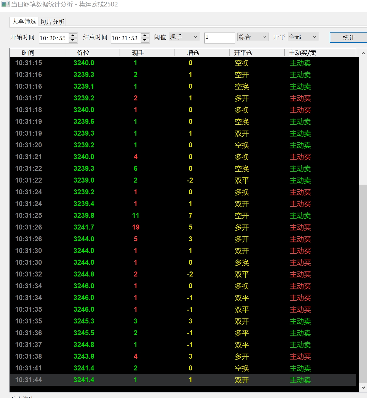Click price 3239.6 in the table
The width and height of the screenshot is (367, 398).
pos(84,122)
